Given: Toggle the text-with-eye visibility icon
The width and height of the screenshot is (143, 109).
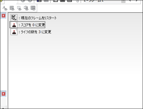Looking at the screenshot, I should 5,8.
